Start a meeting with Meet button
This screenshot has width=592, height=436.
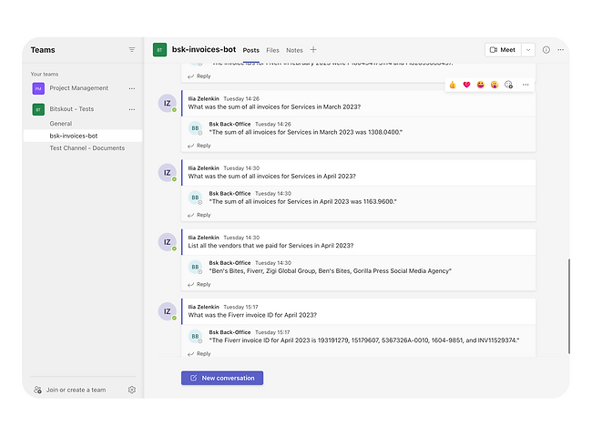503,50
